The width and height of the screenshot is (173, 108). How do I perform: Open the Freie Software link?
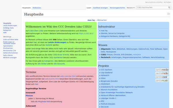click(x=156, y=49)
